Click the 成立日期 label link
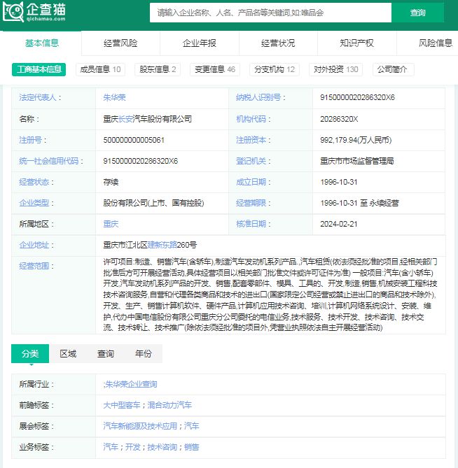The height and width of the screenshot is (468, 458). coord(251,182)
